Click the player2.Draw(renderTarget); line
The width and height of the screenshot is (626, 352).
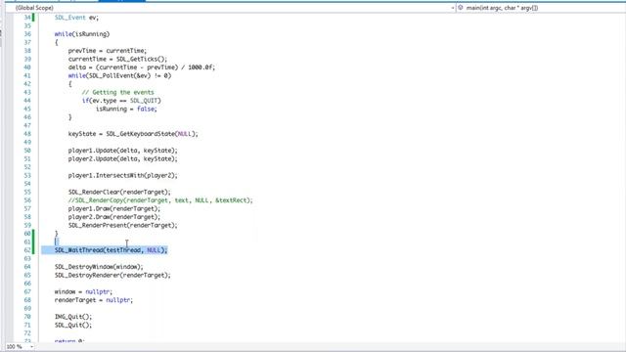point(113,217)
